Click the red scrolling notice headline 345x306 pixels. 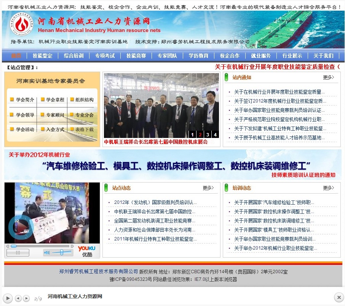(x=277, y=67)
